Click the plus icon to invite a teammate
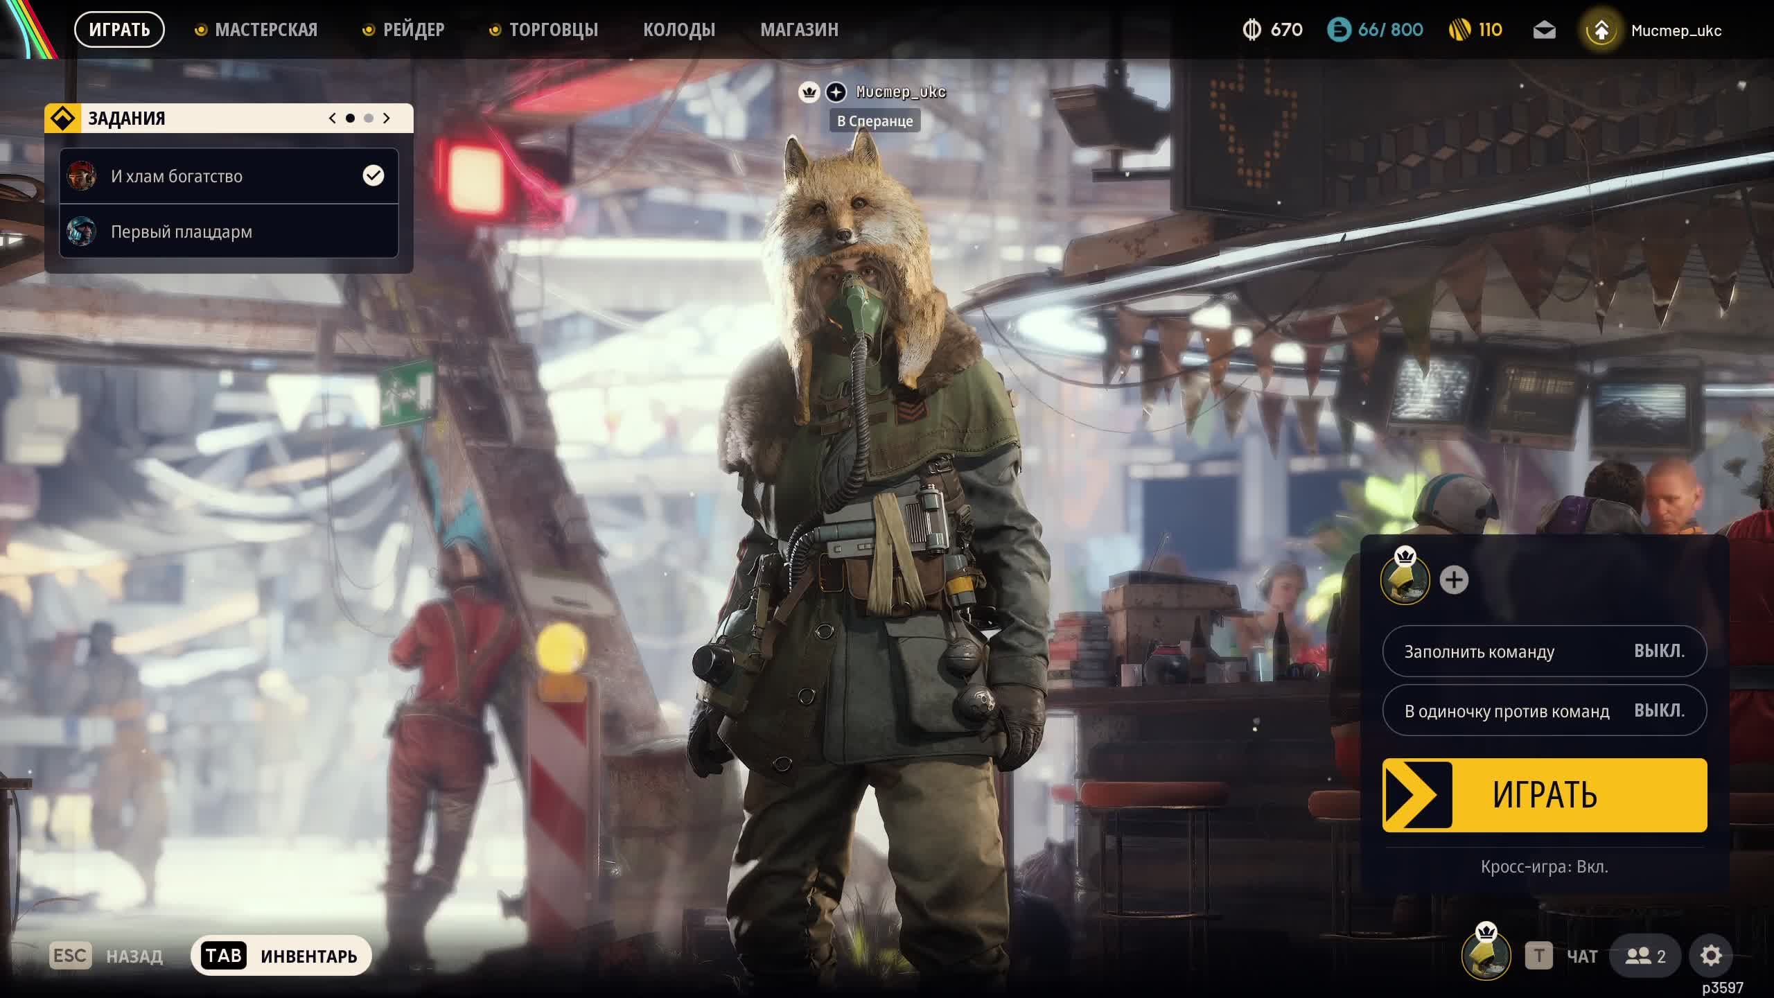The image size is (1774, 998). tap(1454, 580)
